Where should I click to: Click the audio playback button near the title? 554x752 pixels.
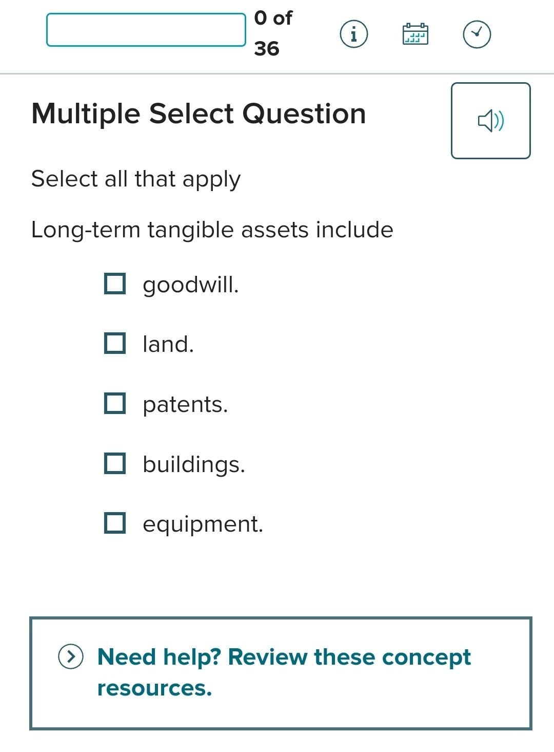click(490, 120)
